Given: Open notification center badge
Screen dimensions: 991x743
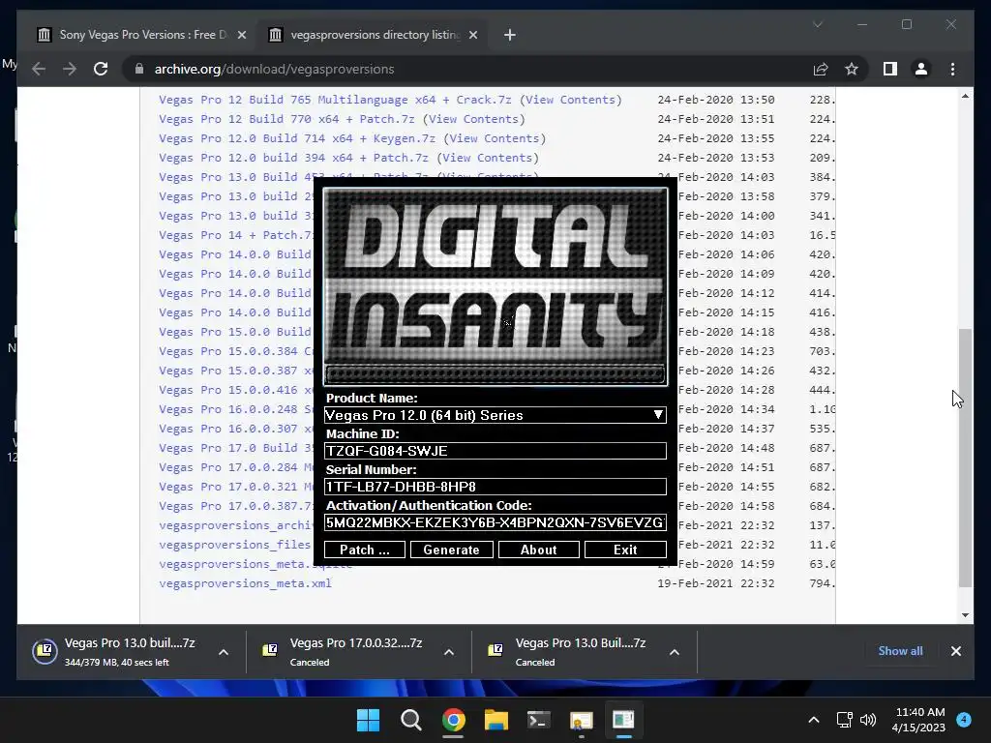Looking at the screenshot, I should point(964,720).
